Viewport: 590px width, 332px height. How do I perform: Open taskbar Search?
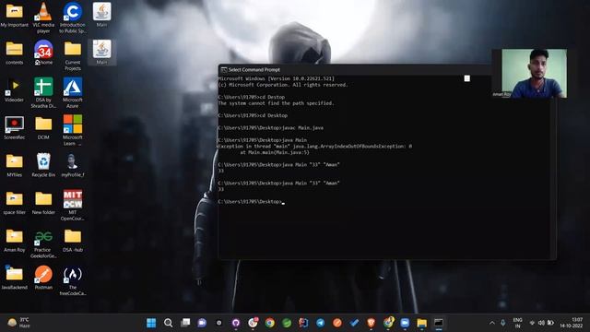coord(168,323)
